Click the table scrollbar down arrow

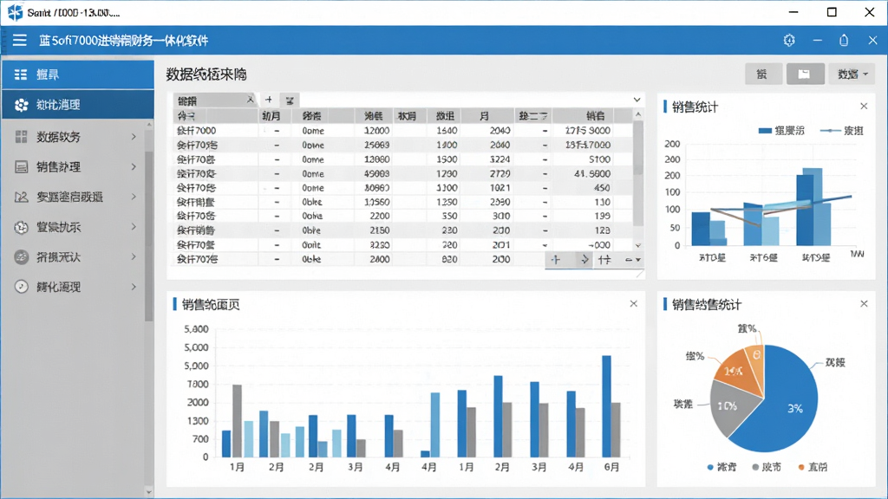(x=638, y=245)
